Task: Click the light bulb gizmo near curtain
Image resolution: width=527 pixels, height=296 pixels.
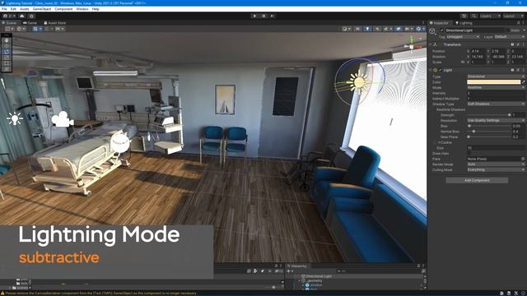Action: pyautogui.click(x=15, y=118)
